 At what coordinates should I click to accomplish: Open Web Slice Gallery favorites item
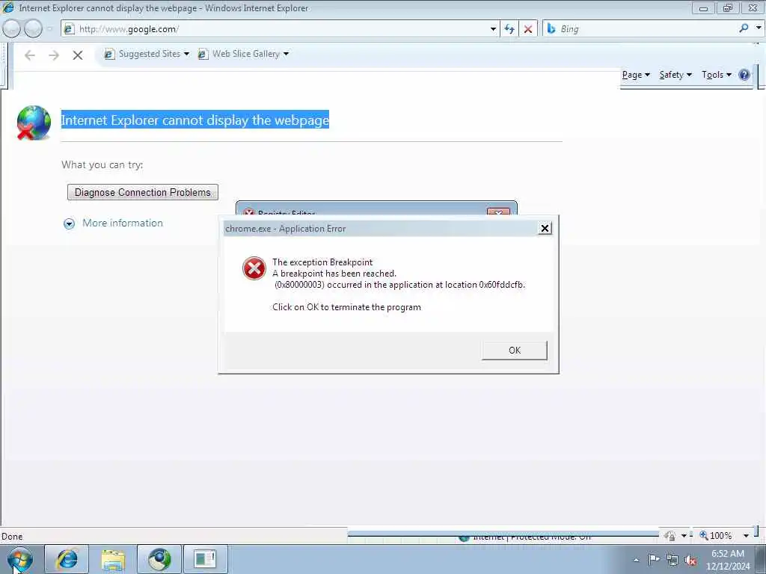[243, 54]
